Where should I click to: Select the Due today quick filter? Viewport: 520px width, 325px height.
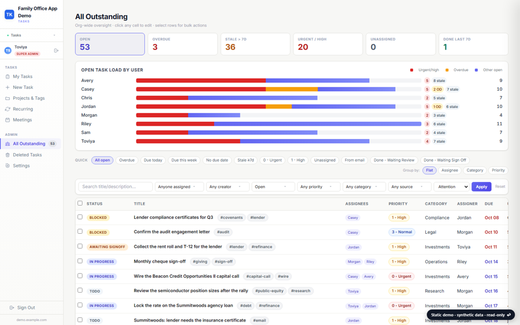153,160
